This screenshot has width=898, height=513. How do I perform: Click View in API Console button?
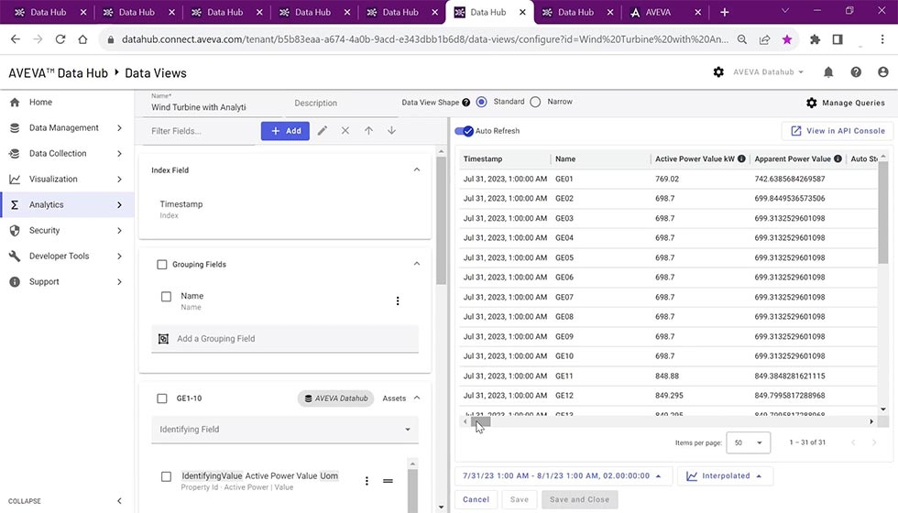[x=837, y=131]
